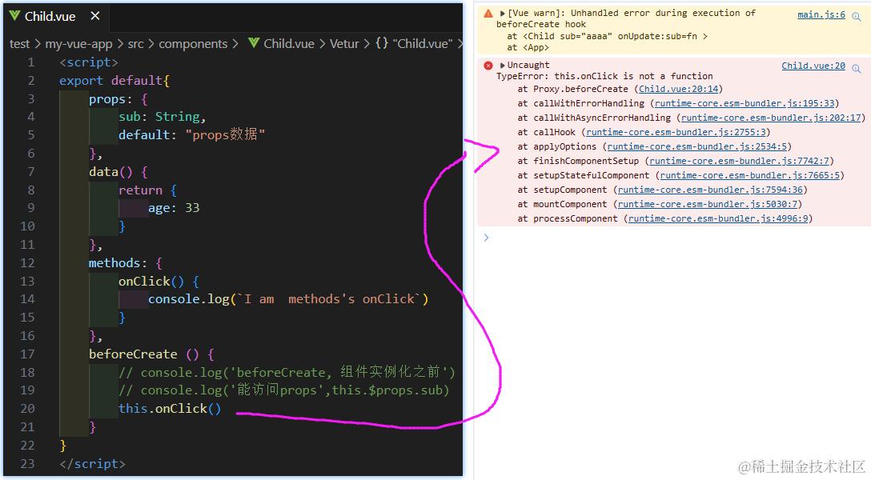Open the runtime-core.esm-bundler.js:7665:5 link
Viewport: 871px width, 480px height.
click(750, 175)
